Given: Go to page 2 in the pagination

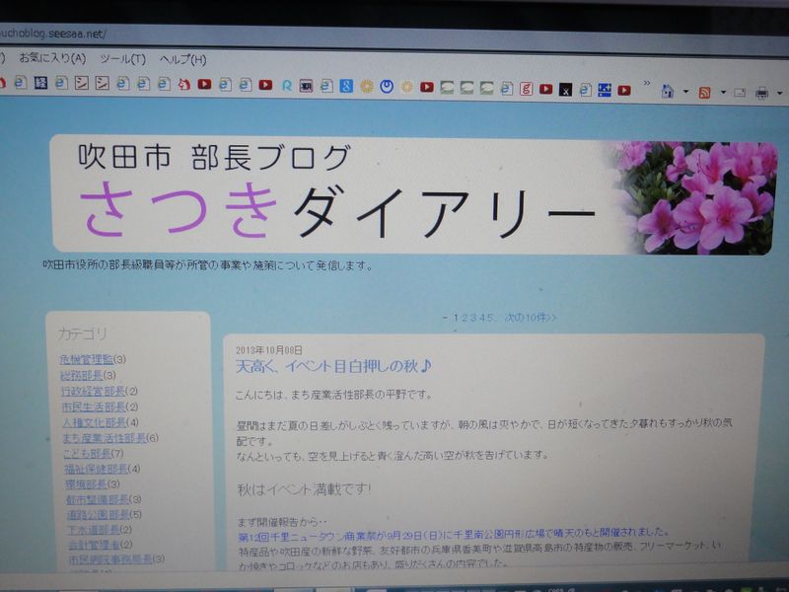Looking at the screenshot, I should point(464,317).
